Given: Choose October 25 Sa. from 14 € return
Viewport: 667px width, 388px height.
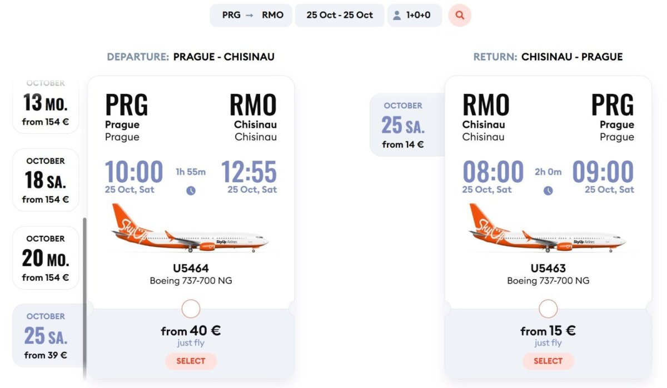Looking at the screenshot, I should point(403,125).
